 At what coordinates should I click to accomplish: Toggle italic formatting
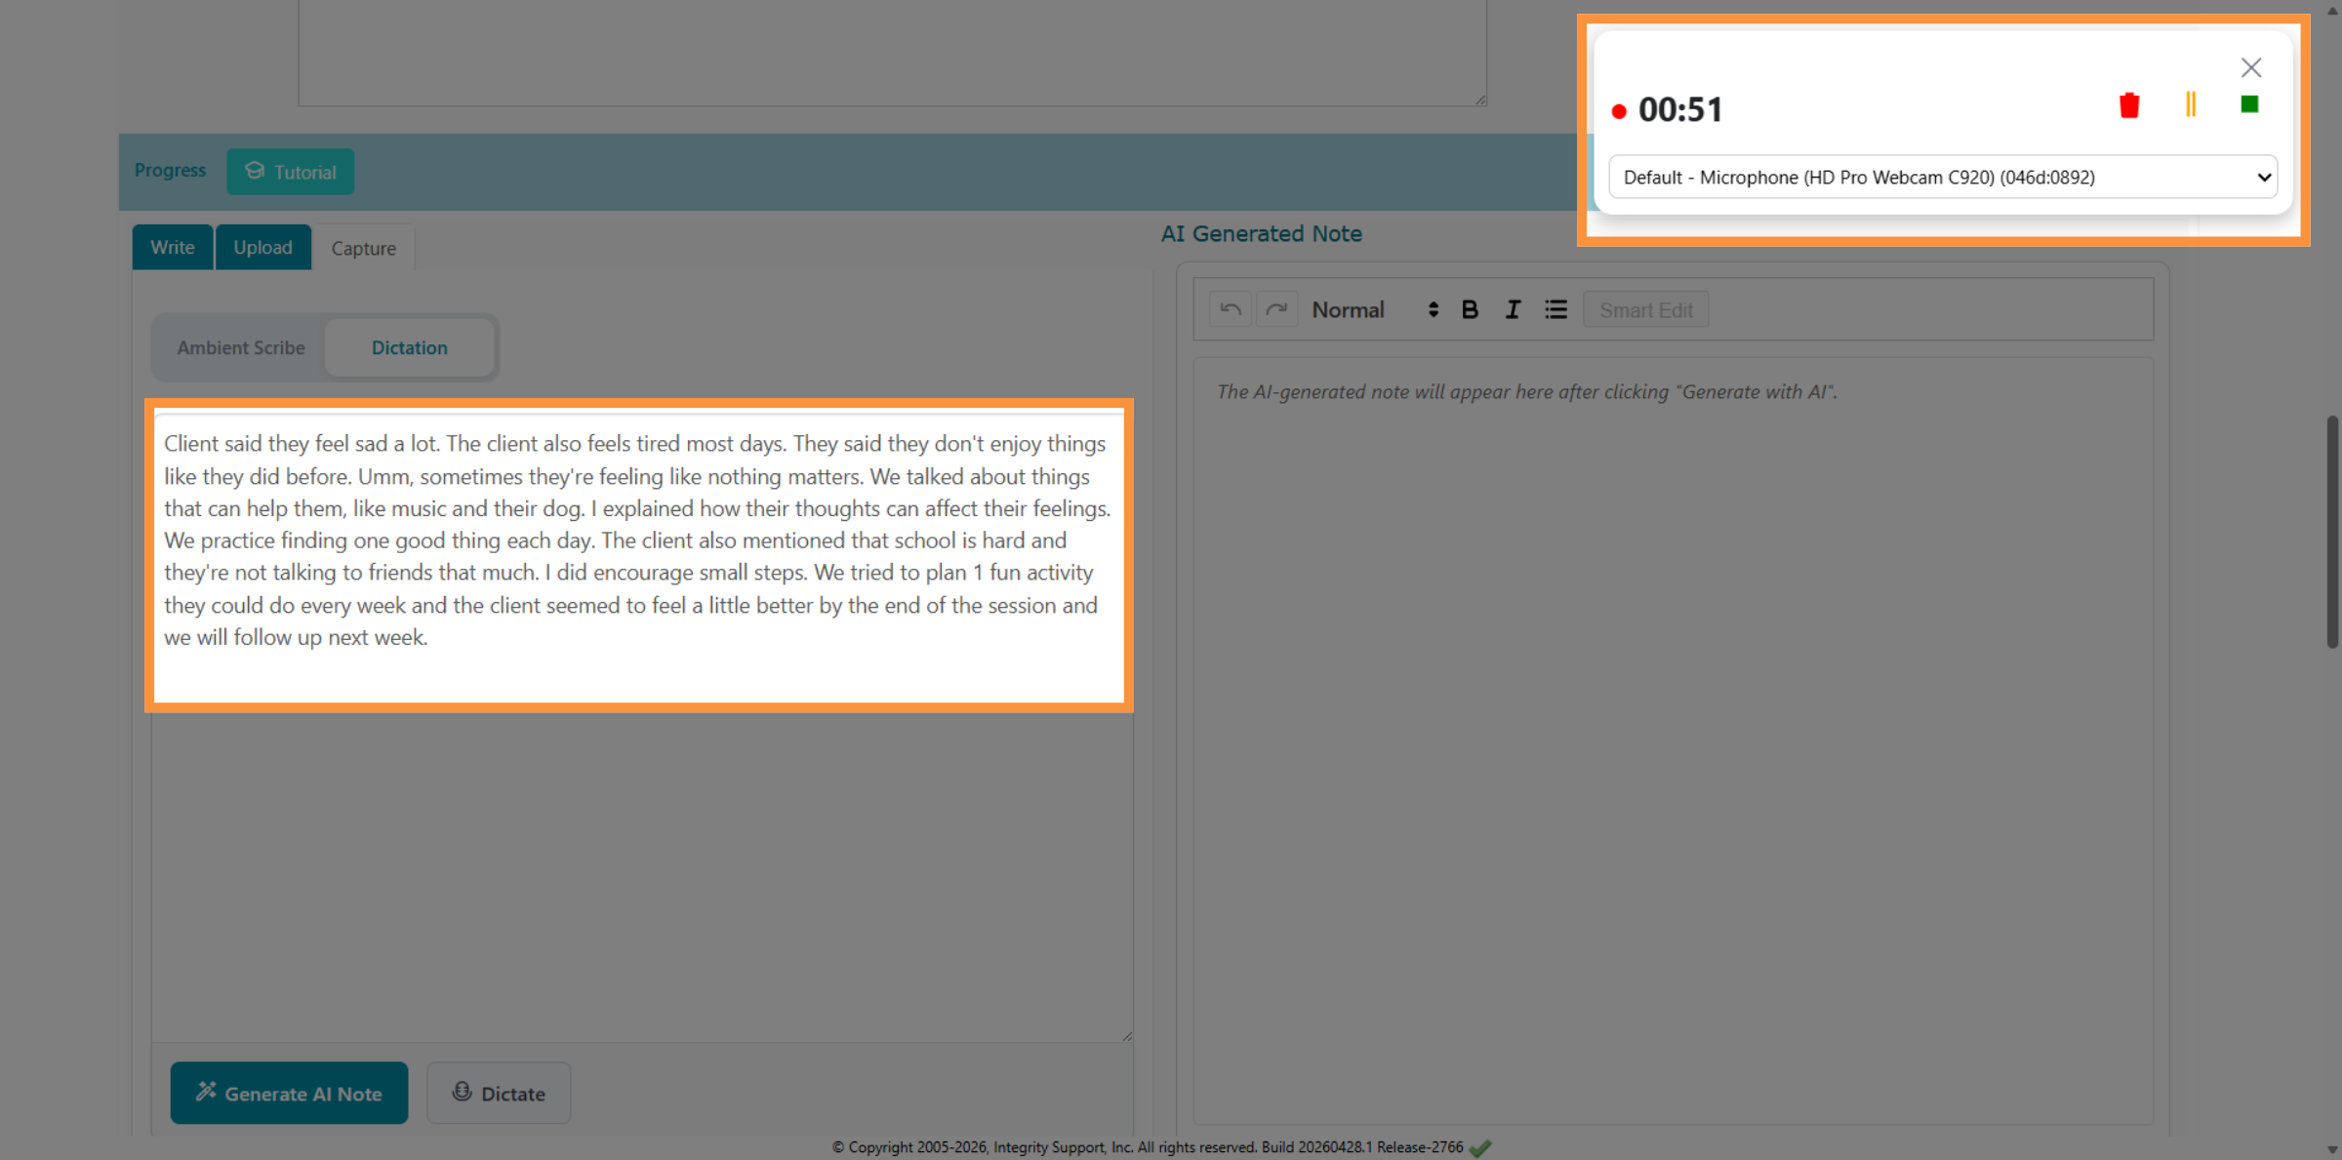point(1513,310)
